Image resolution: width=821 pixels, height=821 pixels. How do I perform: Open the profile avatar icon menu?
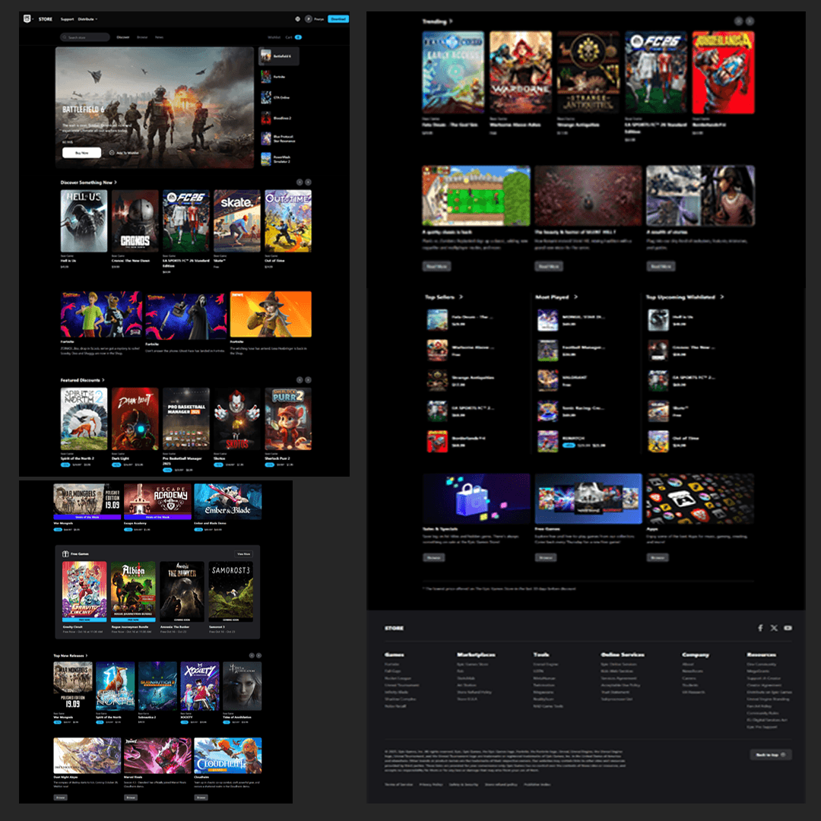308,19
